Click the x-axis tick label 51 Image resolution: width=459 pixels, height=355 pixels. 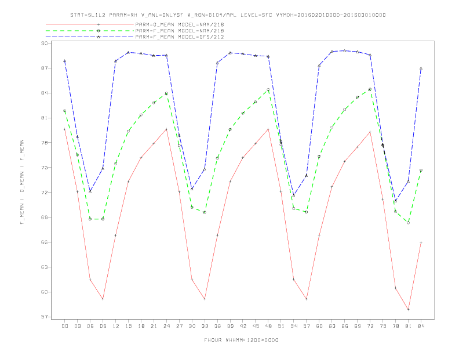coord(281,326)
